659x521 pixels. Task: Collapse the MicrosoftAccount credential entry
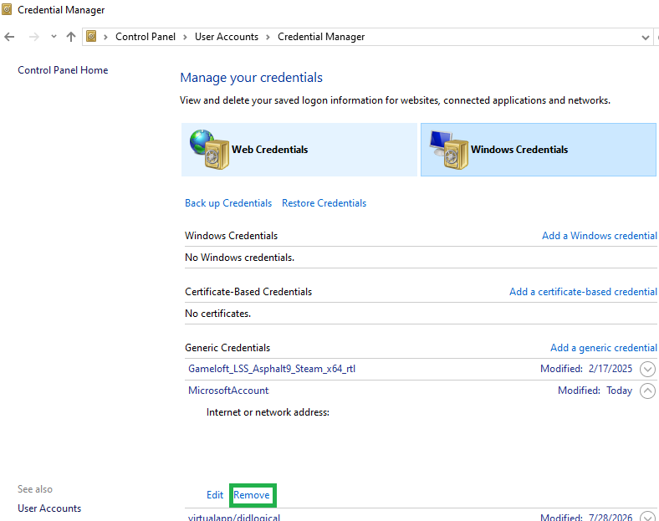click(x=647, y=391)
